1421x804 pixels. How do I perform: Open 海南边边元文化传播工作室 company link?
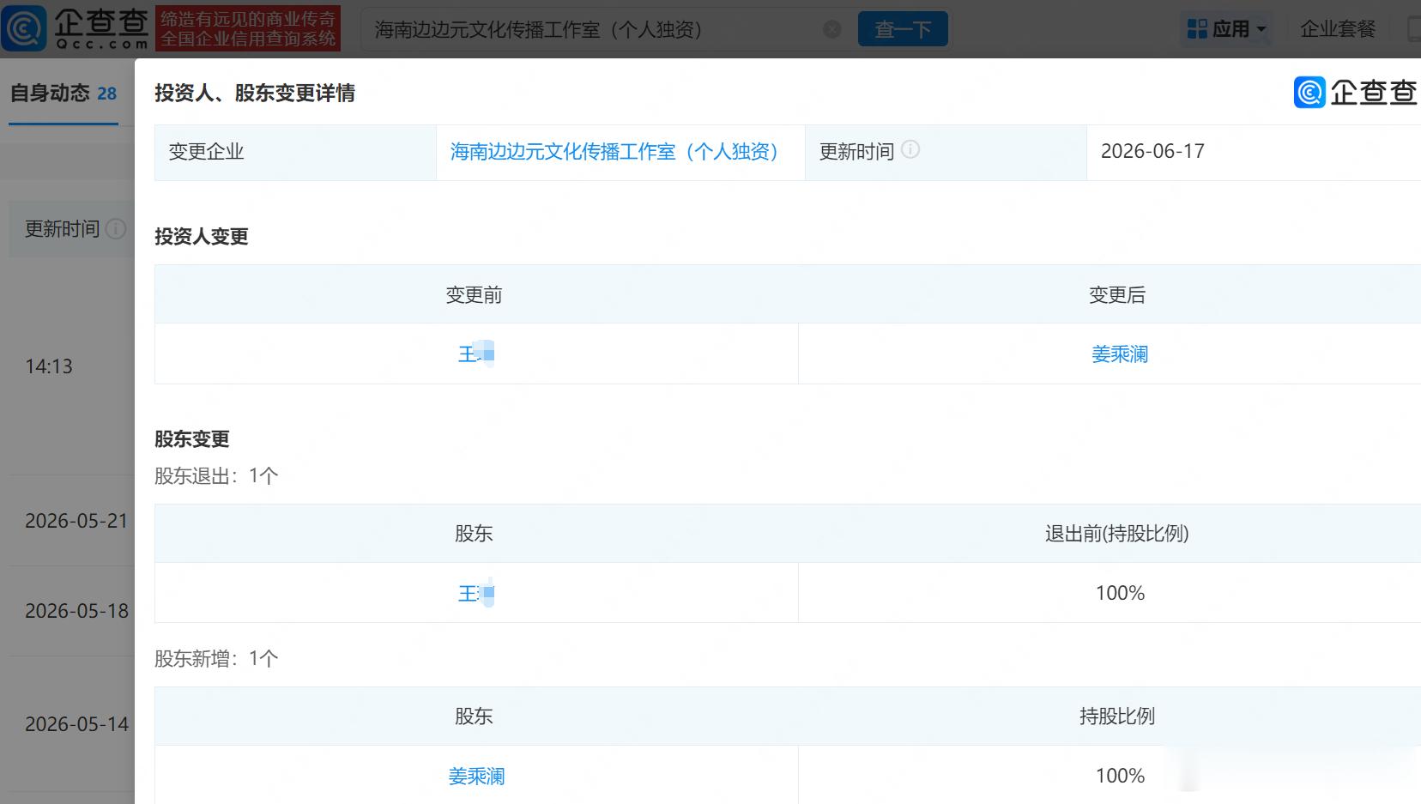coord(614,152)
